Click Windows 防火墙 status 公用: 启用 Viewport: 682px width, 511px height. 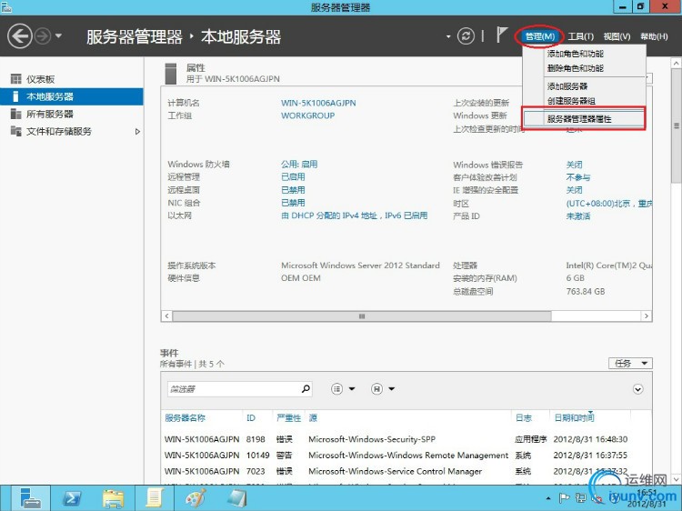[x=299, y=165]
